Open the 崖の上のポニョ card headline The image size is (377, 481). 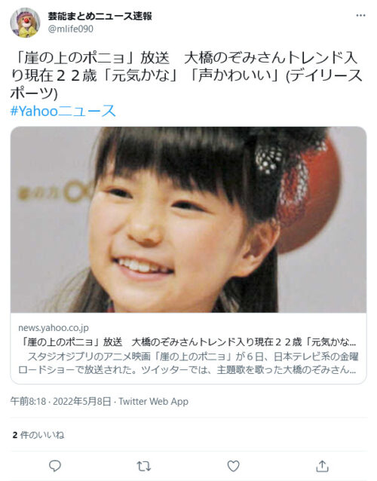coord(187,342)
